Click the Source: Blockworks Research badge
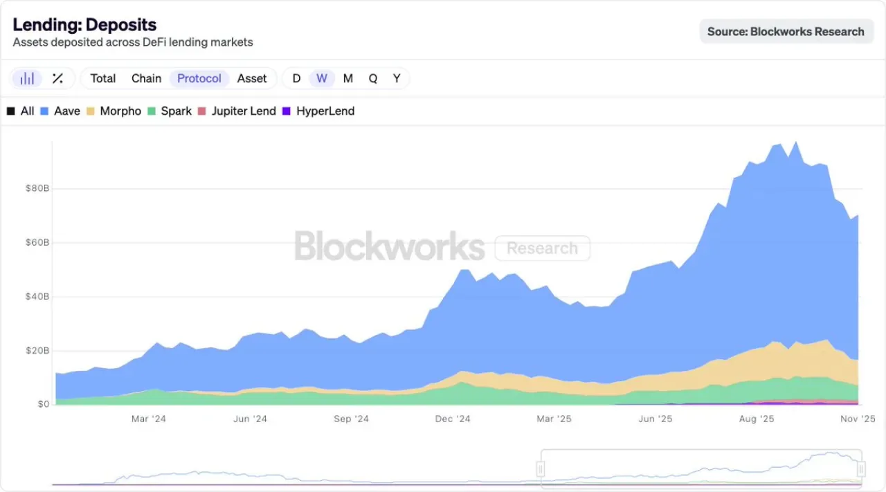Screen dimensions: 886x492 (786, 31)
